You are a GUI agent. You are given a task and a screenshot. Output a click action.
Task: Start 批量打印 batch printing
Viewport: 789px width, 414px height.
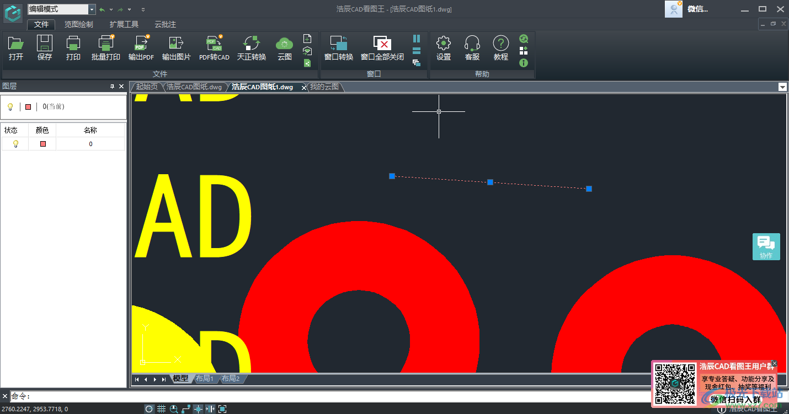click(x=106, y=48)
